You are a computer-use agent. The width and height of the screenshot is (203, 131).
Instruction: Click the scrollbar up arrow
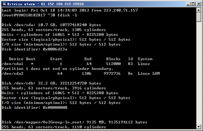pos(200,10)
